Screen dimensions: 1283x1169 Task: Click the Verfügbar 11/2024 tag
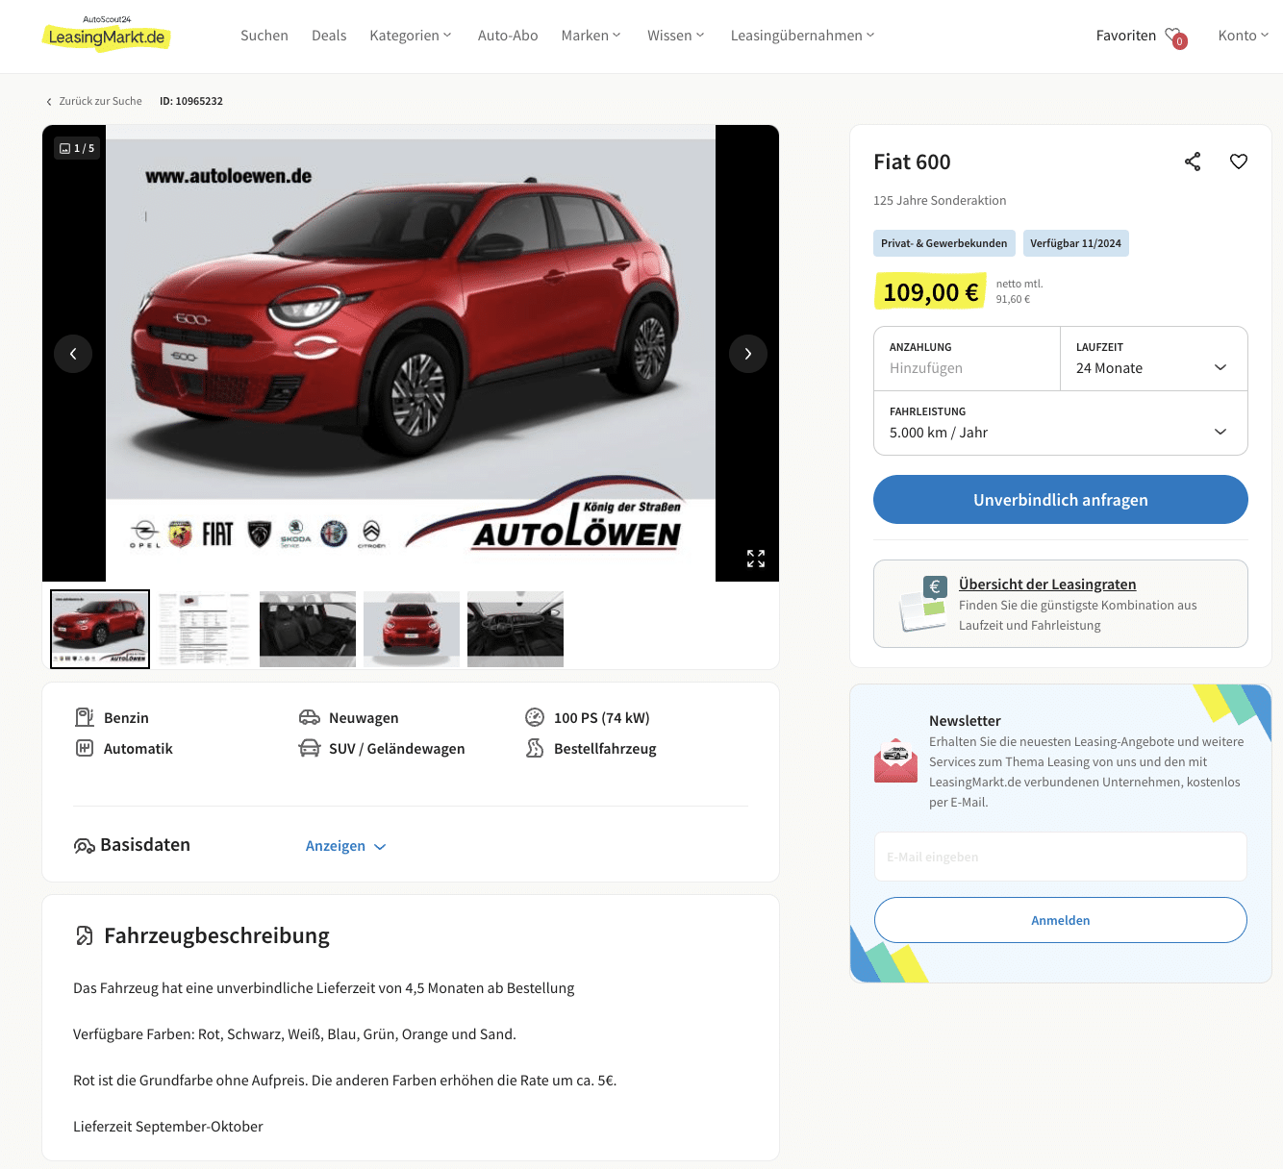(1075, 243)
